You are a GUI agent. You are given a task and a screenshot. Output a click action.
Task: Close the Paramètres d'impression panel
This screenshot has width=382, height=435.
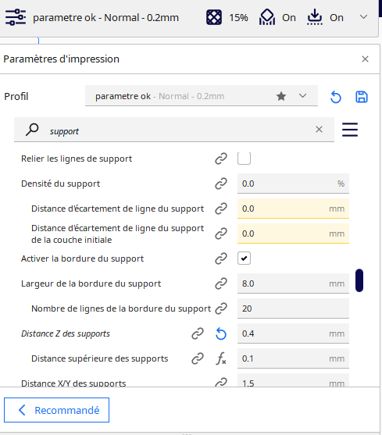365,59
